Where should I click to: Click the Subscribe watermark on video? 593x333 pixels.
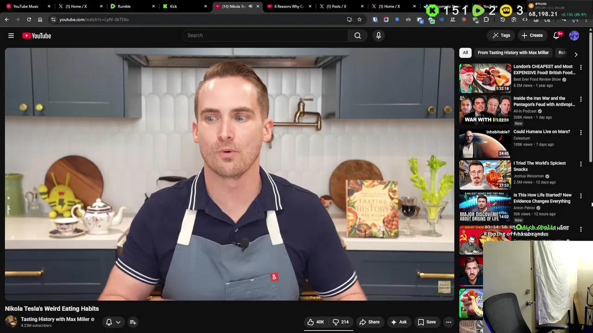tap(444, 287)
